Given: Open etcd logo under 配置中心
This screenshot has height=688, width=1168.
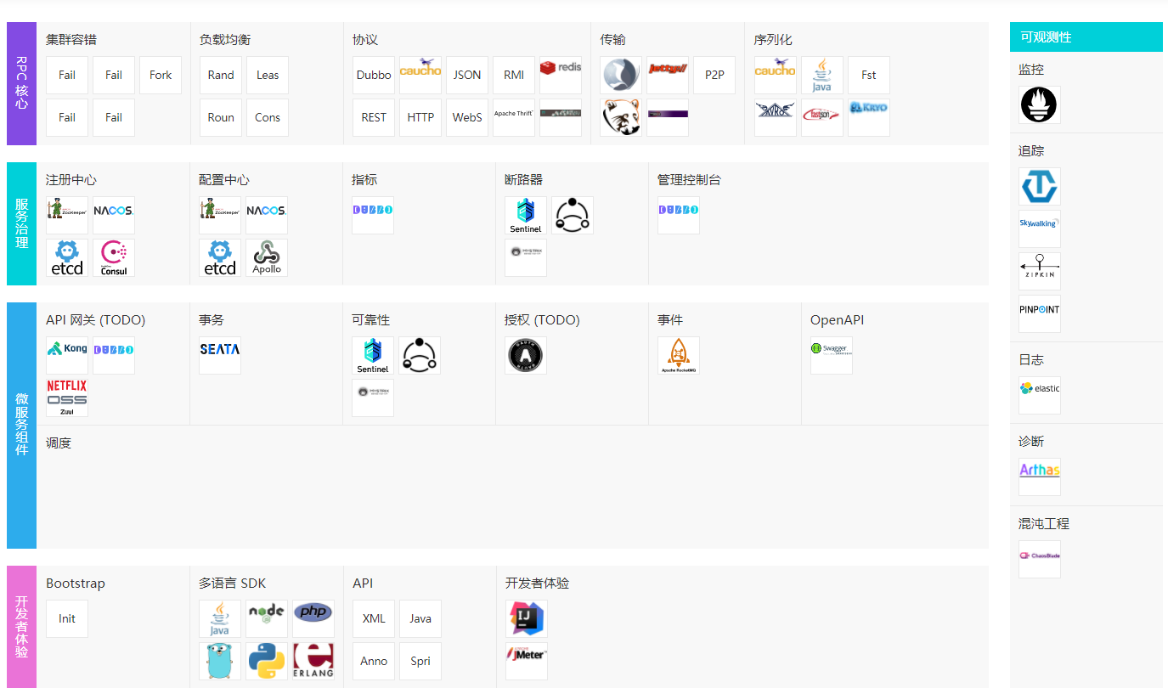Looking at the screenshot, I should tap(220, 257).
